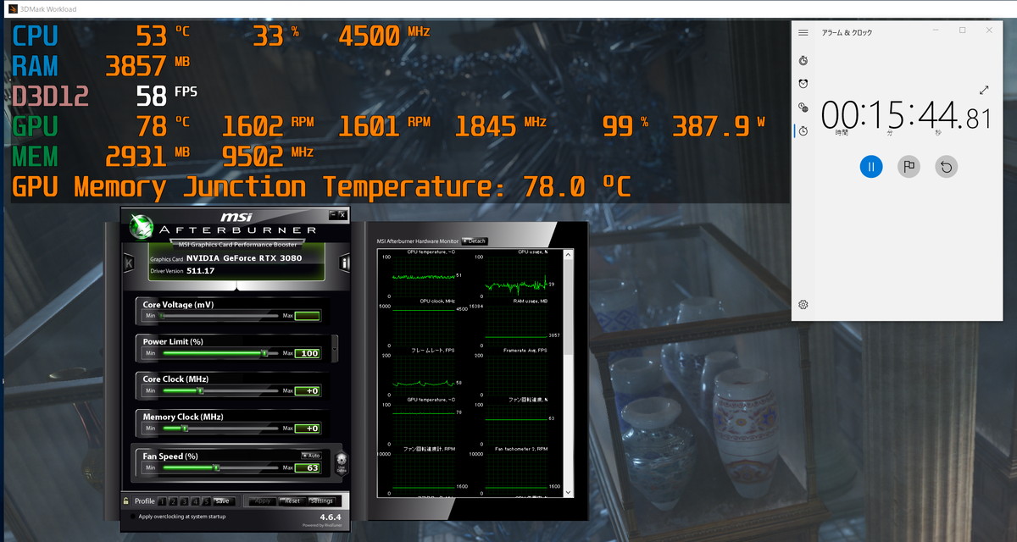This screenshot has width=1017, height=542.
Task: Reset the stopwatch
Action: point(947,166)
